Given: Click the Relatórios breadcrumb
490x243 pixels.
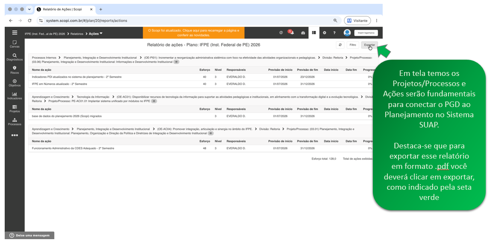Looking at the screenshot, I should [x=77, y=34].
